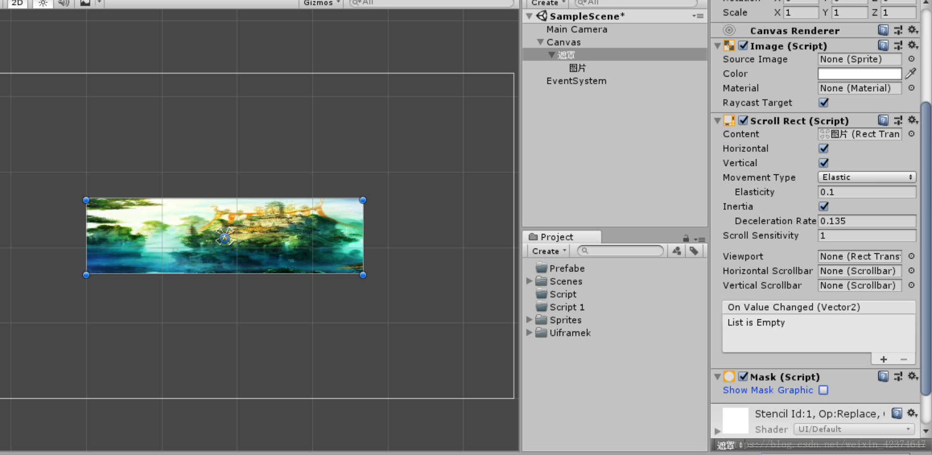This screenshot has height=455, width=932.
Task: Collapse Scroll Rect (Script) component
Action: pyautogui.click(x=717, y=121)
